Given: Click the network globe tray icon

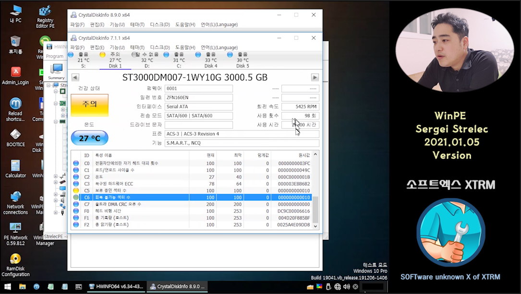Looking at the screenshot, I should (338, 286).
